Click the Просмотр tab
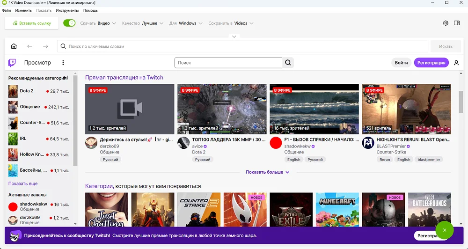 [37, 63]
